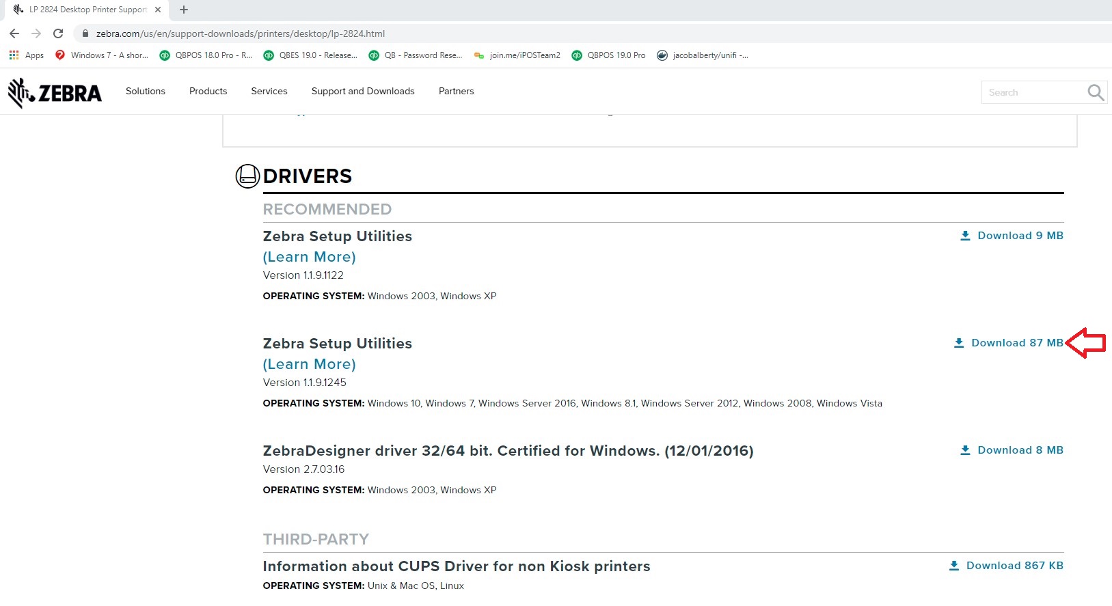
Task: Click the 'Version 2.7.03.16' text
Action: coord(304,469)
